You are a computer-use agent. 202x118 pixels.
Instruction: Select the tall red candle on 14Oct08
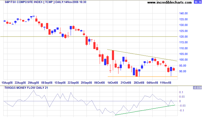[113, 55]
